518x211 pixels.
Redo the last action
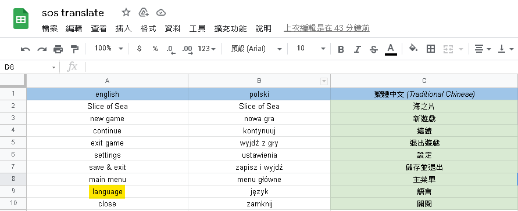(x=42, y=49)
